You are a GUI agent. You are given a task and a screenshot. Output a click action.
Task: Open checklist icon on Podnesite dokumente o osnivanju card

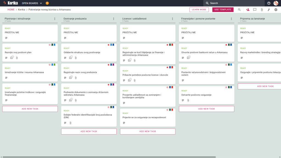[71, 100]
